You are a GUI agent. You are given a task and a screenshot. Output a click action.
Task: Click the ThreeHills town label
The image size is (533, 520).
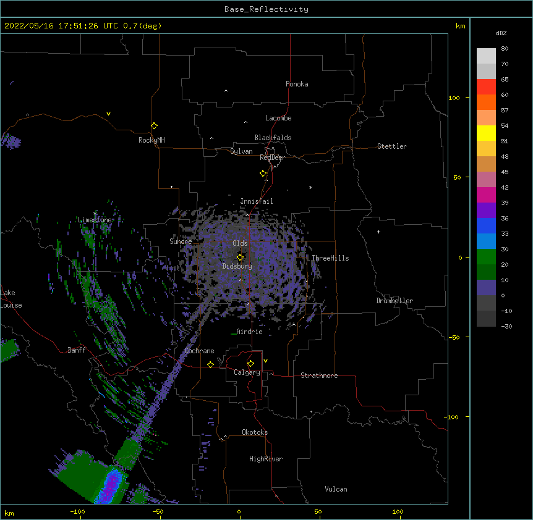[x=330, y=258]
